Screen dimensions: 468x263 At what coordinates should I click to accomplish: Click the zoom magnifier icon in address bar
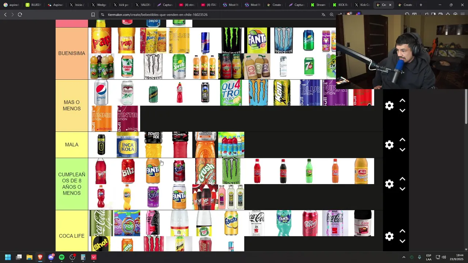tap(332, 15)
